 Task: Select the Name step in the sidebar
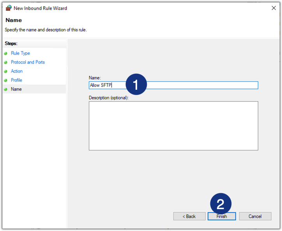click(16, 89)
